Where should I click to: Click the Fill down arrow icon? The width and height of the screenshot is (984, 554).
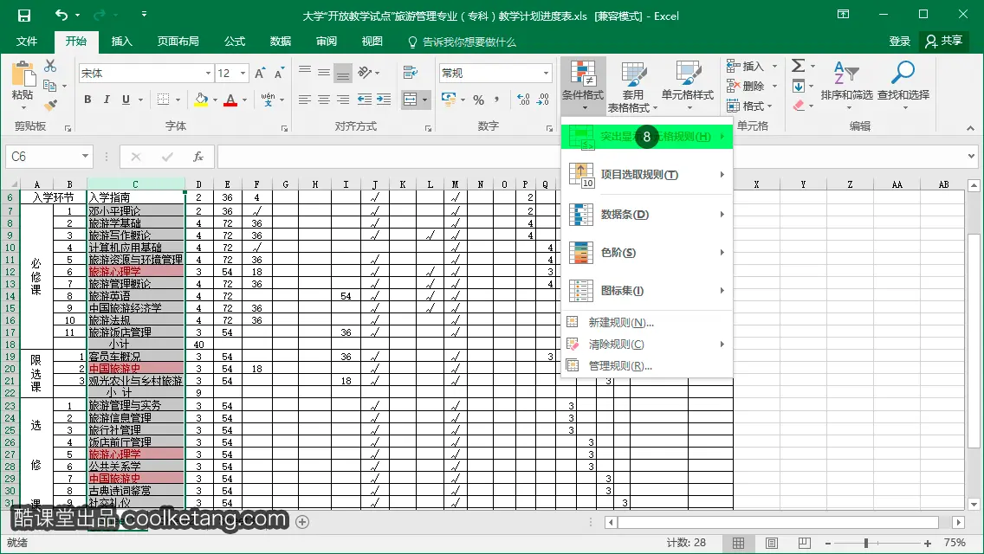[x=799, y=86]
